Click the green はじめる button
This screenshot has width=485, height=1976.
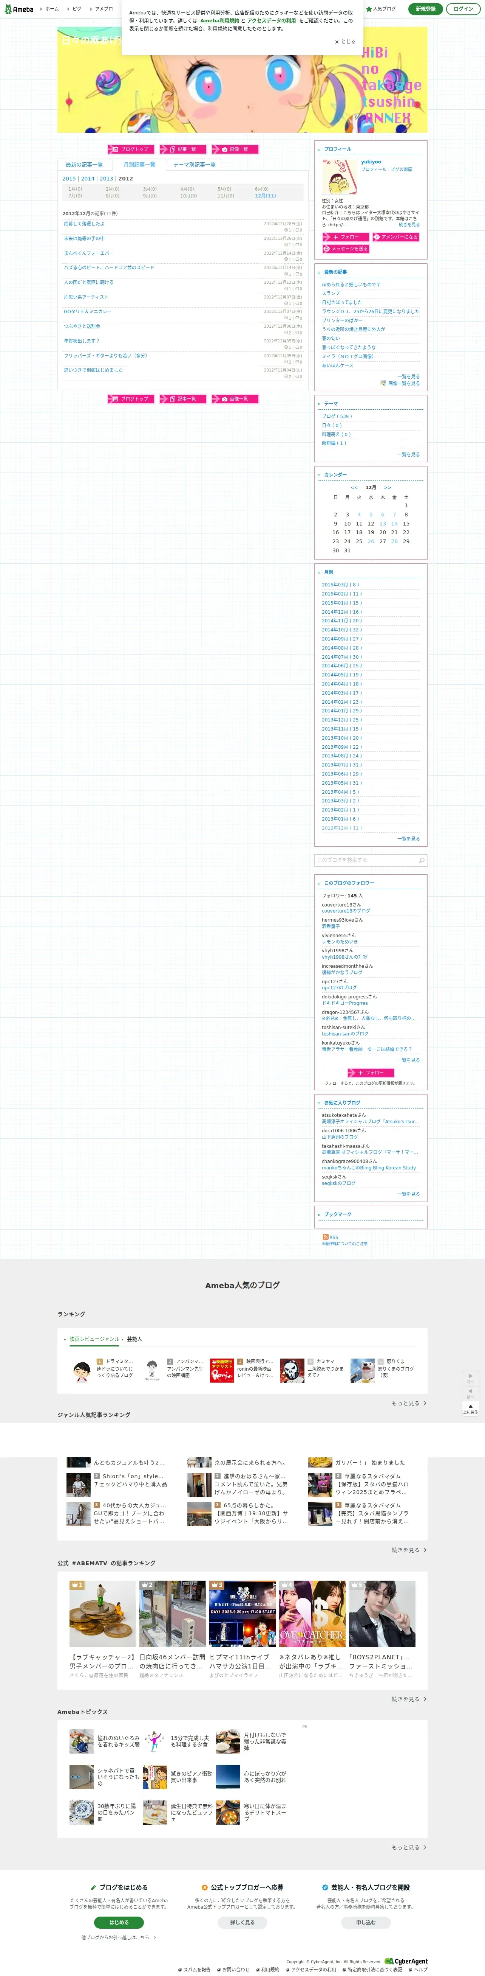tap(119, 1923)
